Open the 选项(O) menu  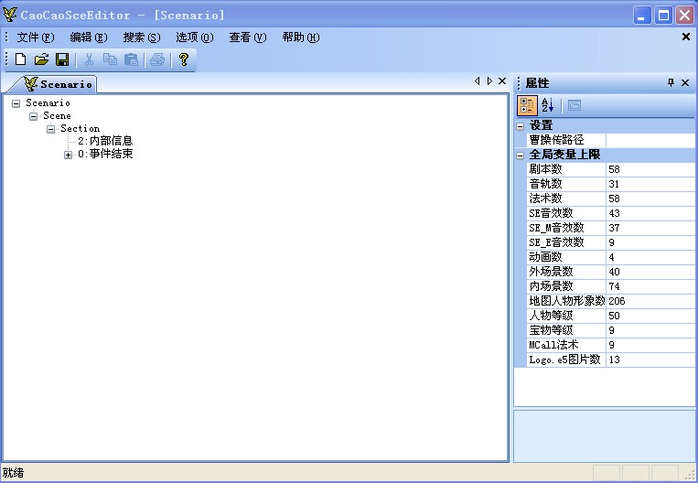(x=195, y=38)
